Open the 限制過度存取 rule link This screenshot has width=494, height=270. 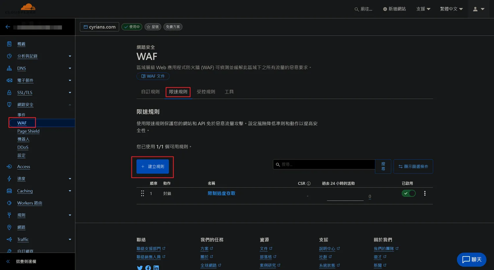coord(221,193)
